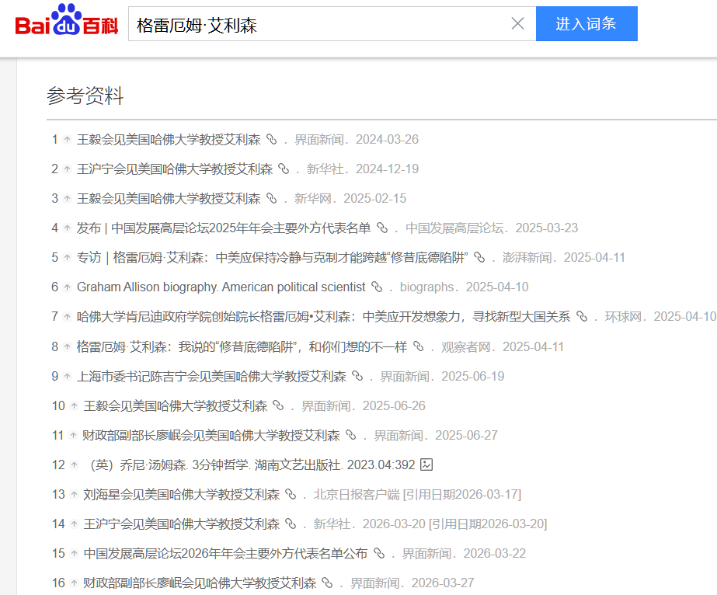This screenshot has height=595, width=717.
Task: Click the 环球网 source on reference 7
Action: pyautogui.click(x=623, y=316)
